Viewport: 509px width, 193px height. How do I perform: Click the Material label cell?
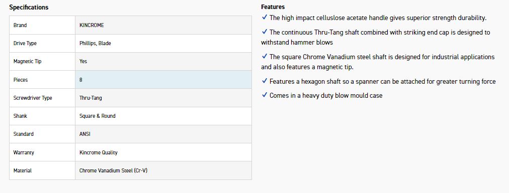coord(42,170)
